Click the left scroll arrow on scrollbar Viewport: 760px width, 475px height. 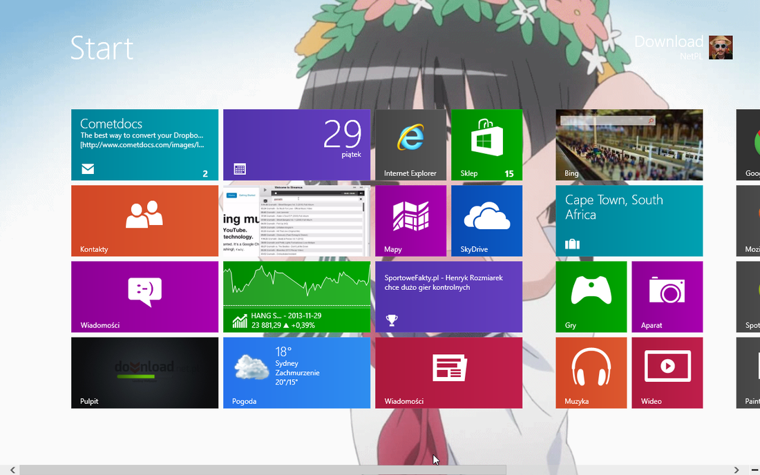click(x=12, y=469)
